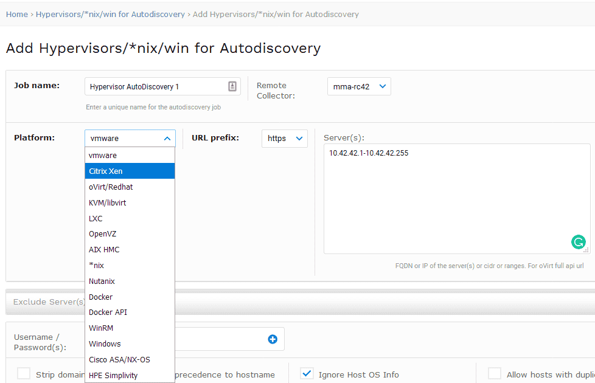Click the Job name input field
Viewport: 595px width, 383px height.
click(162, 86)
